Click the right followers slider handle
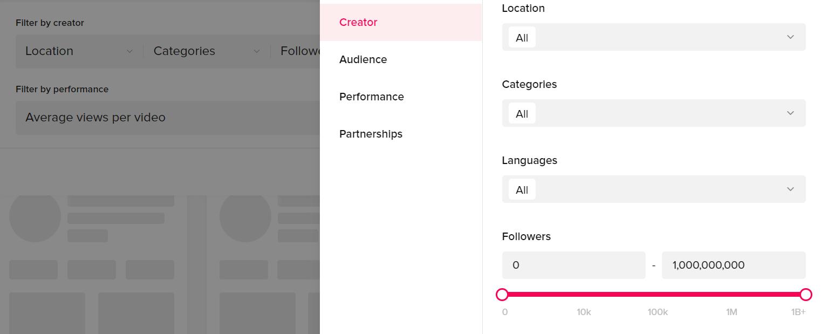Image resolution: width=821 pixels, height=334 pixels. [805, 295]
